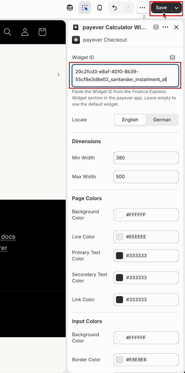Expand the Save button dropdown arrow
The image size is (185, 373).
click(176, 8)
